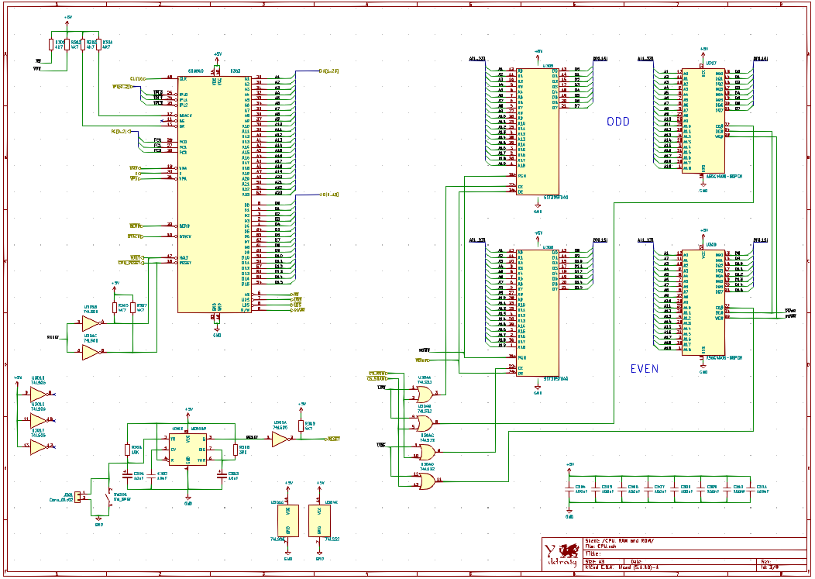
Task: Select the lower AS6C4008 SRAM chip in the EVEN bank
Action: tap(703, 302)
